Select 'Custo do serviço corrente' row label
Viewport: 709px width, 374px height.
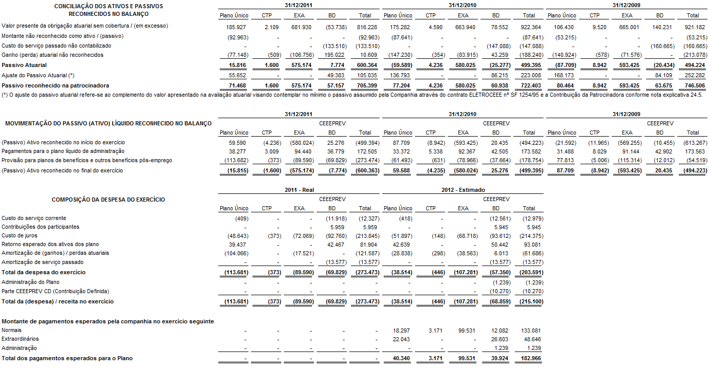click(34, 218)
